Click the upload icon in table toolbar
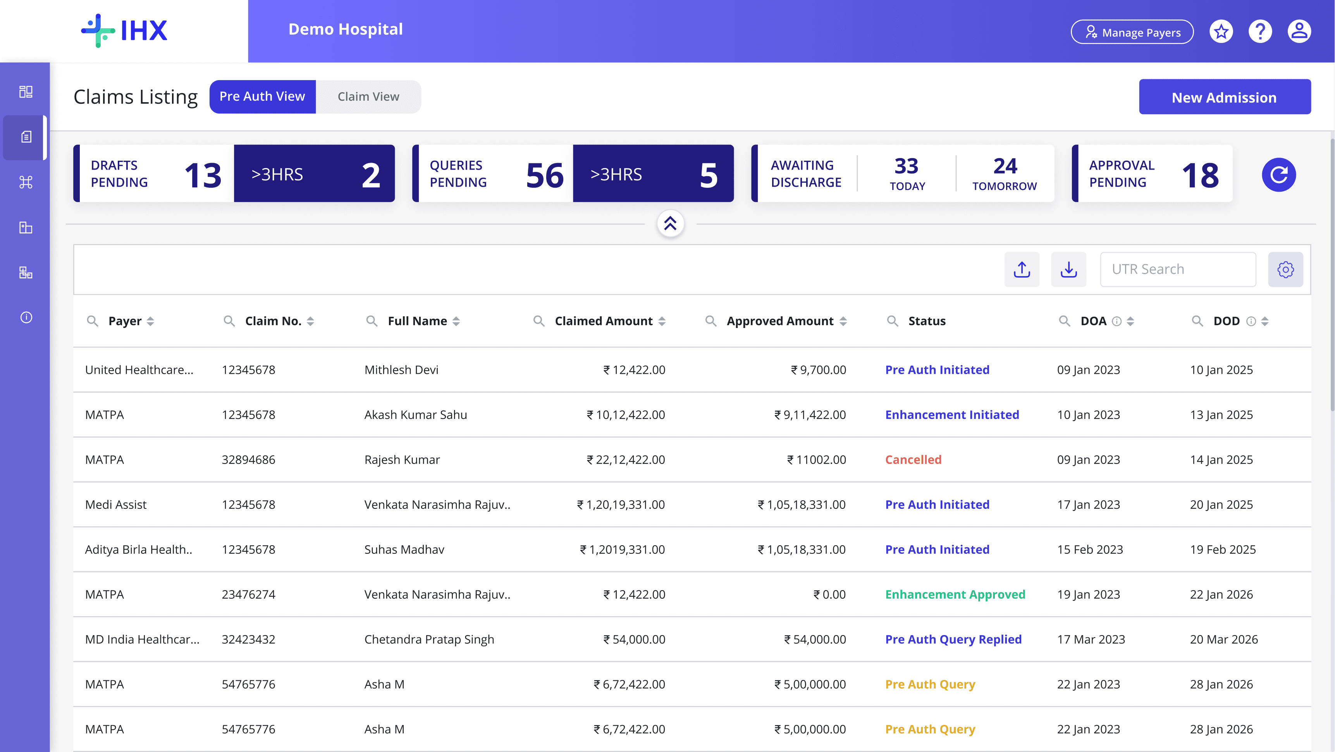Image resolution: width=1335 pixels, height=752 pixels. pos(1022,269)
